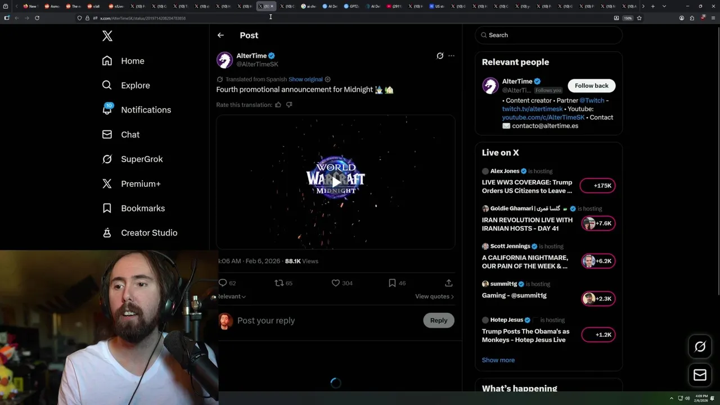The width and height of the screenshot is (720, 405).
Task: Open Trump Posts The Obama's broadcast
Action: 525,336
